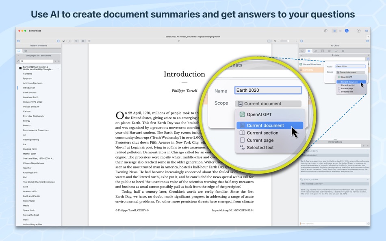Open the Contents entry in sidebar
Image resolution: width=386 pixels, height=241 pixels.
28,74
